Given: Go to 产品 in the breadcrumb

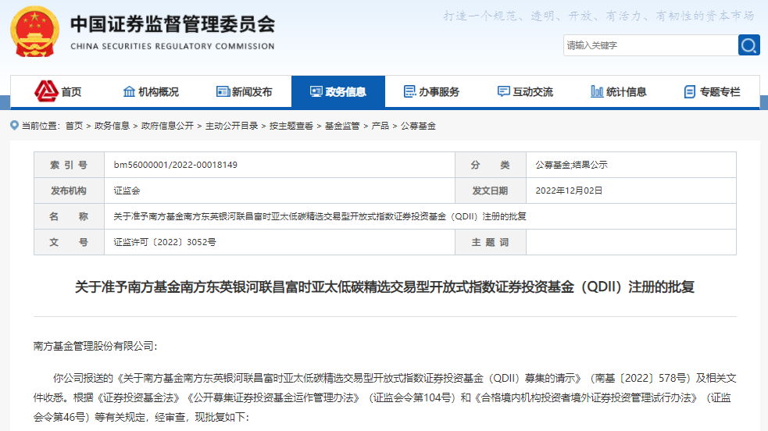Looking at the screenshot, I should pyautogui.click(x=380, y=126).
